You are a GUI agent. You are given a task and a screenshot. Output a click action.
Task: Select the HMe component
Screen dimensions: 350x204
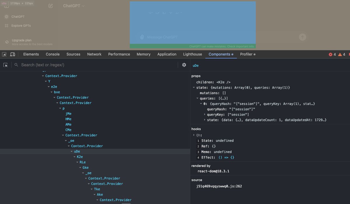pyautogui.click(x=68, y=119)
